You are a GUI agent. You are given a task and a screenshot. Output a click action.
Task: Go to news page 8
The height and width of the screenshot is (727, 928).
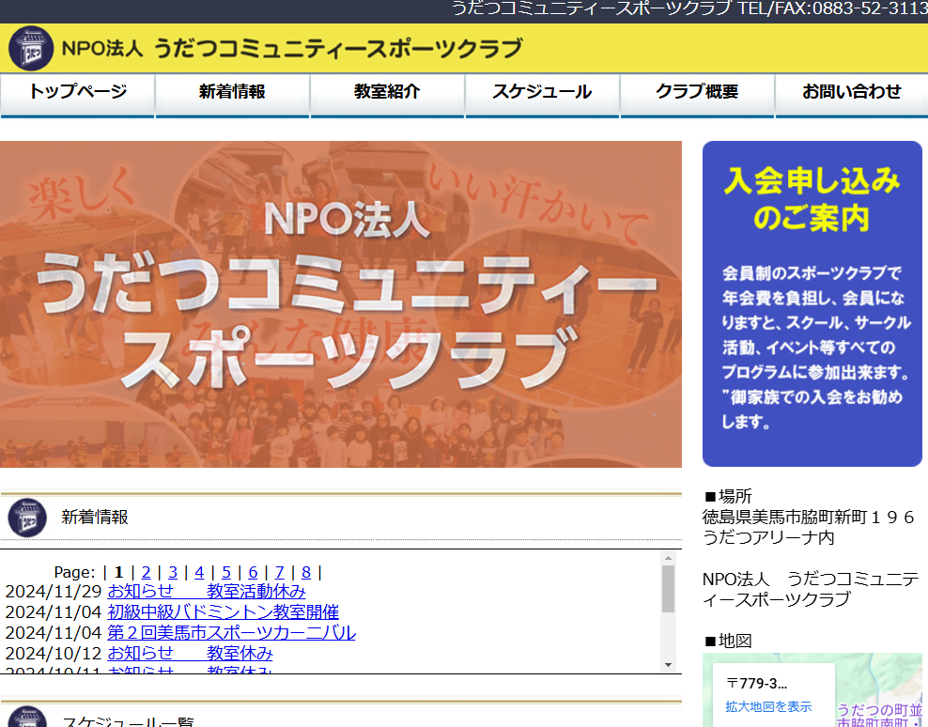coord(306,572)
